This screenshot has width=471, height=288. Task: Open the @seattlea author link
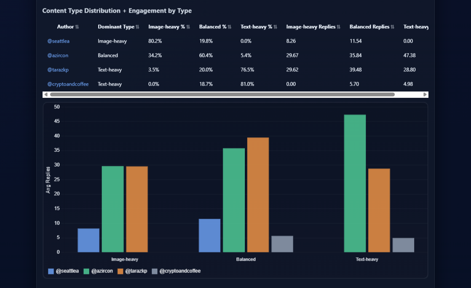coord(58,41)
